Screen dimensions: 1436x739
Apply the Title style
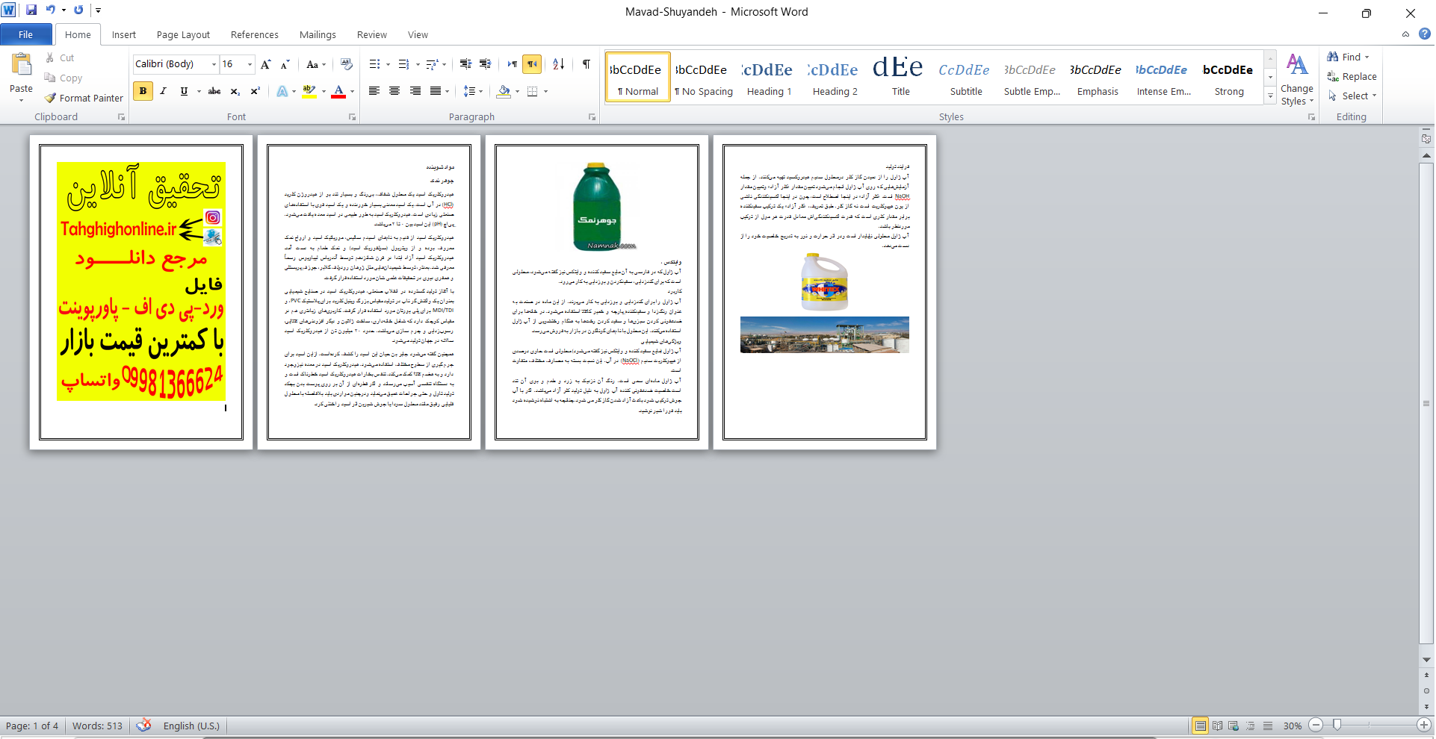(x=900, y=77)
